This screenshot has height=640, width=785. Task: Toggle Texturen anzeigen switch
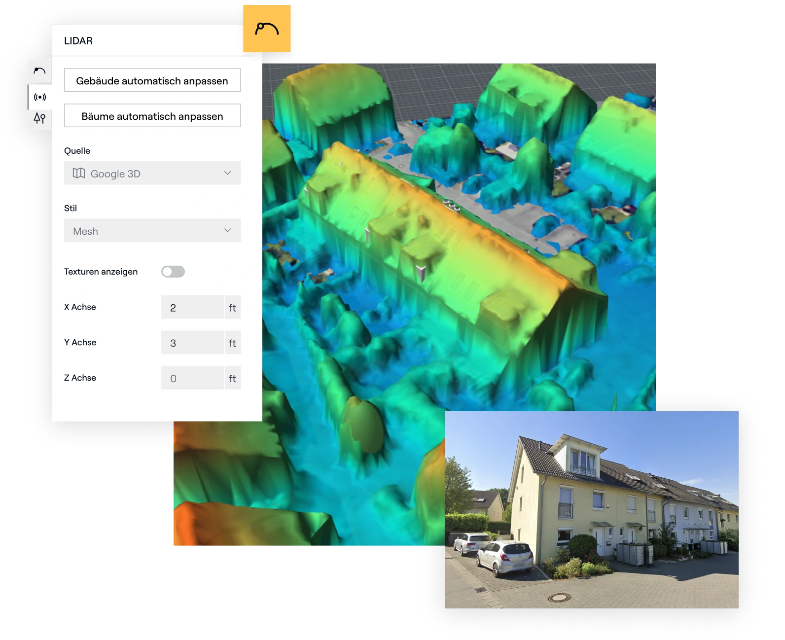pyautogui.click(x=173, y=272)
